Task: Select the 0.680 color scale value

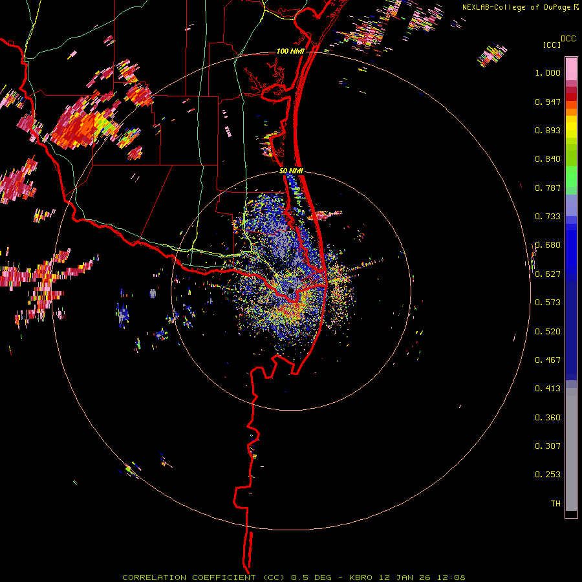Action: (548, 245)
